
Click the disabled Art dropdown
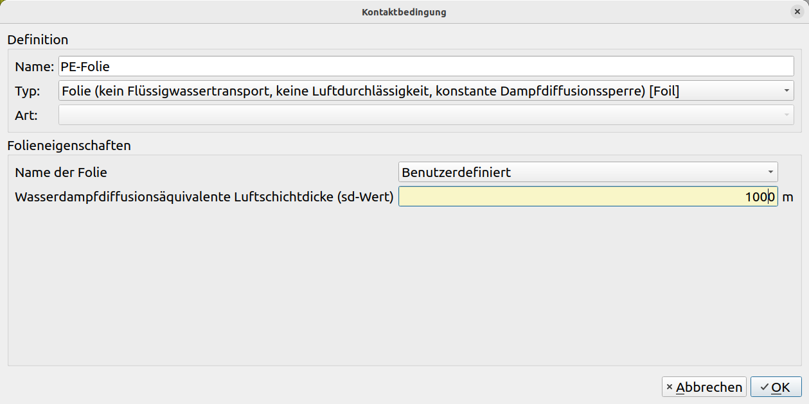click(426, 115)
